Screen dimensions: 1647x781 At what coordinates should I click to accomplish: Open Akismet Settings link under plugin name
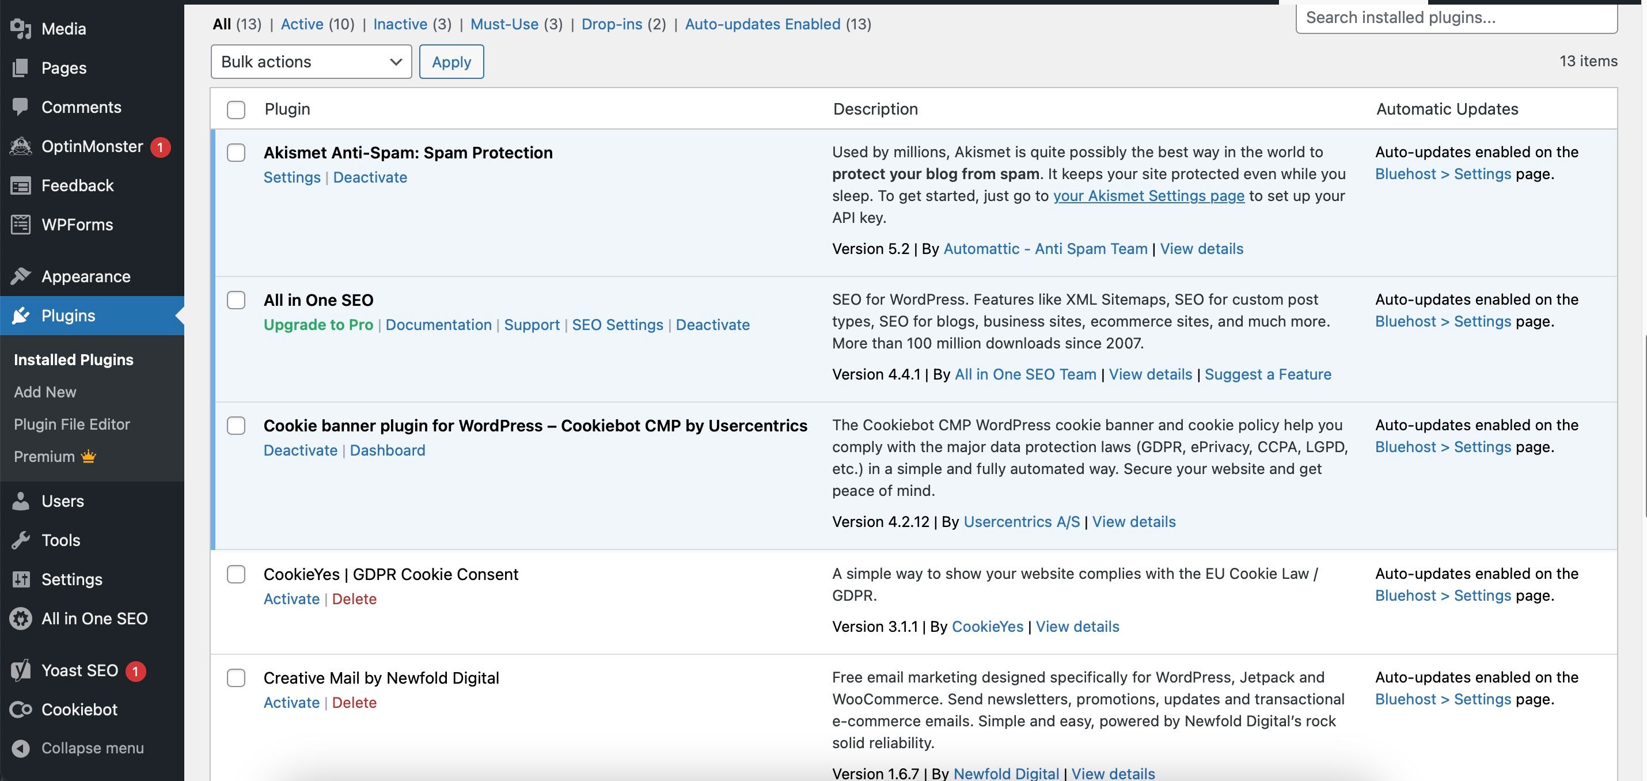pos(292,177)
